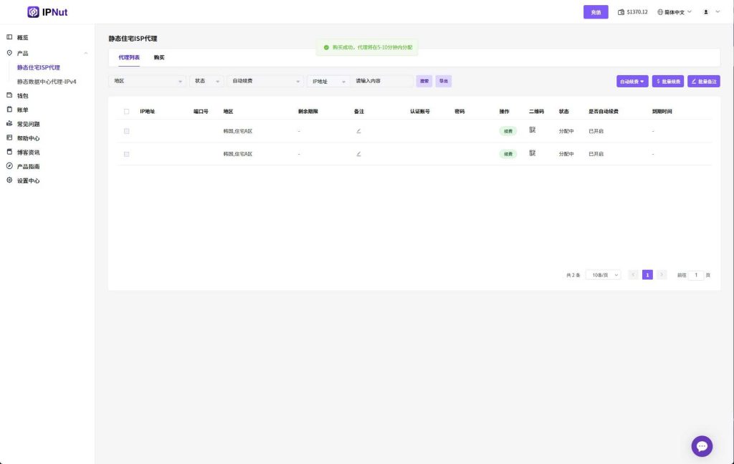Click the 产品指南 compass icon in sidebar
734x464 pixels.
[x=9, y=166]
